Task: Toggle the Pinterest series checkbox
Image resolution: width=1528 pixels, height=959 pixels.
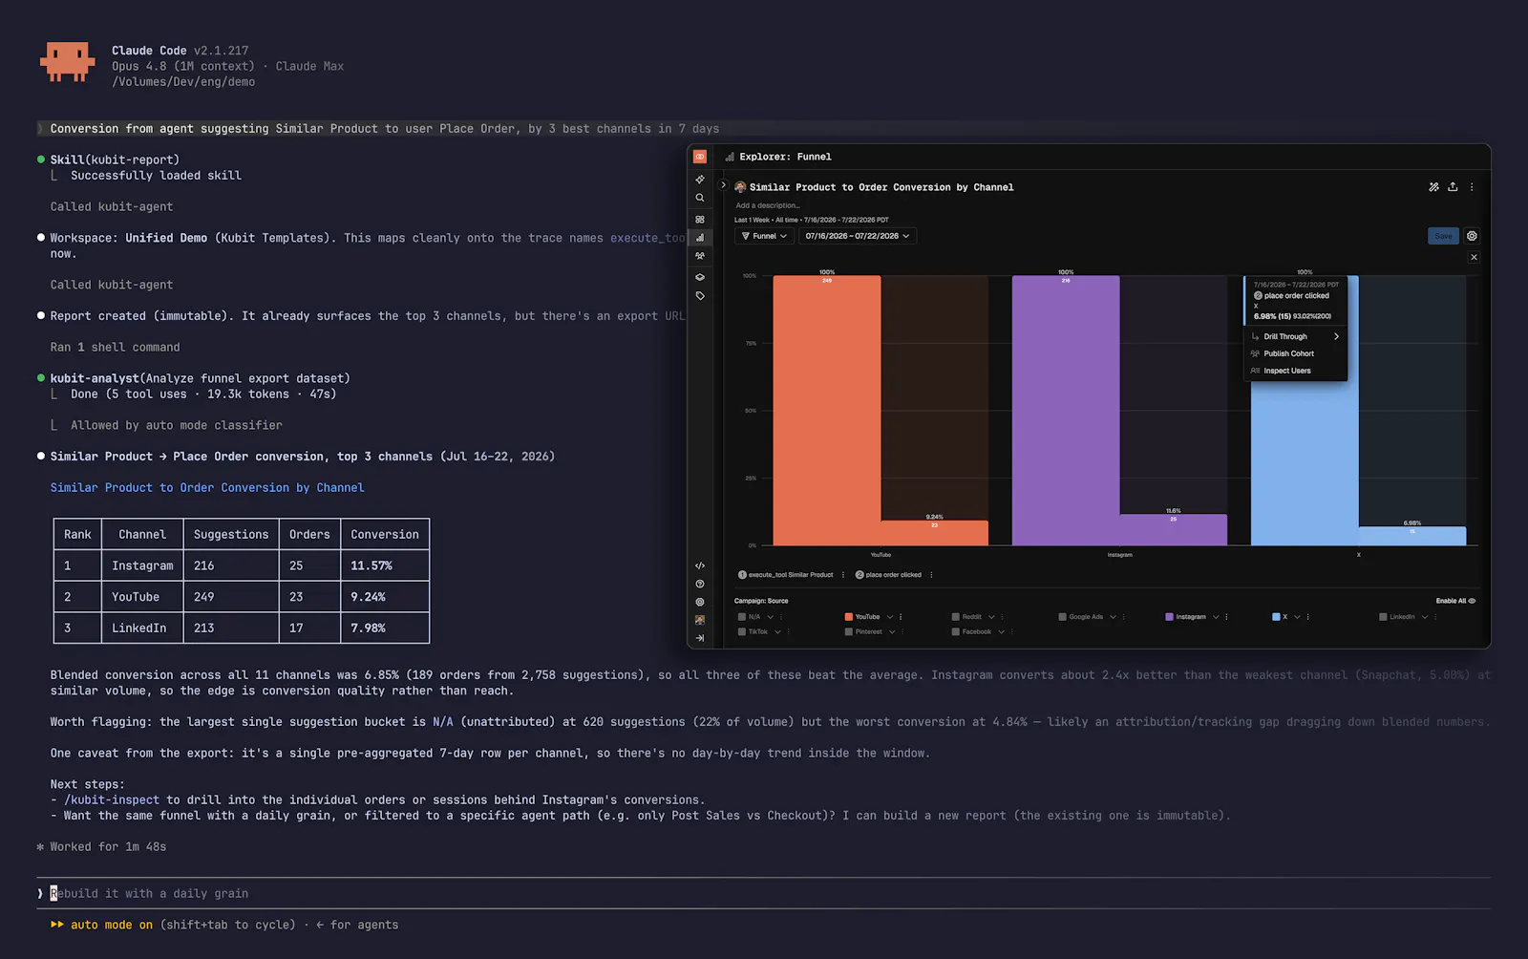Action: pyautogui.click(x=848, y=631)
